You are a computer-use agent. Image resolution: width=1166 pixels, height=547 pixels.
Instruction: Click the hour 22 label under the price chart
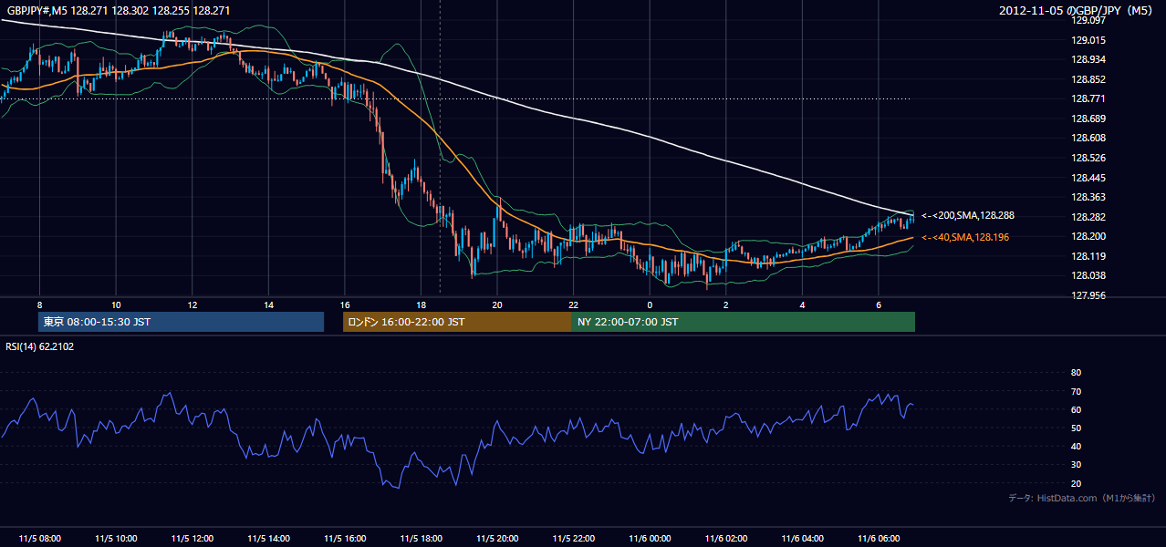(573, 304)
